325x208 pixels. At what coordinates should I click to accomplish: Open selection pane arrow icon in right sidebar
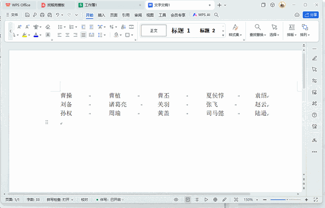point(315,69)
